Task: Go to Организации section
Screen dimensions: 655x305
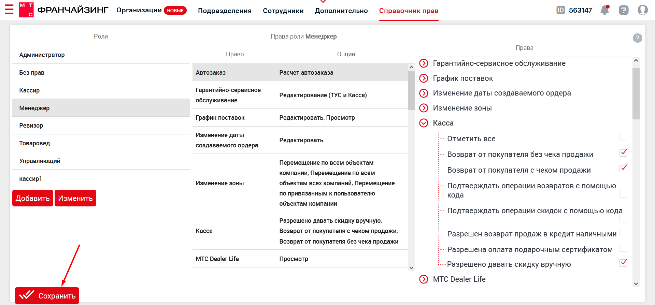Action: [139, 10]
